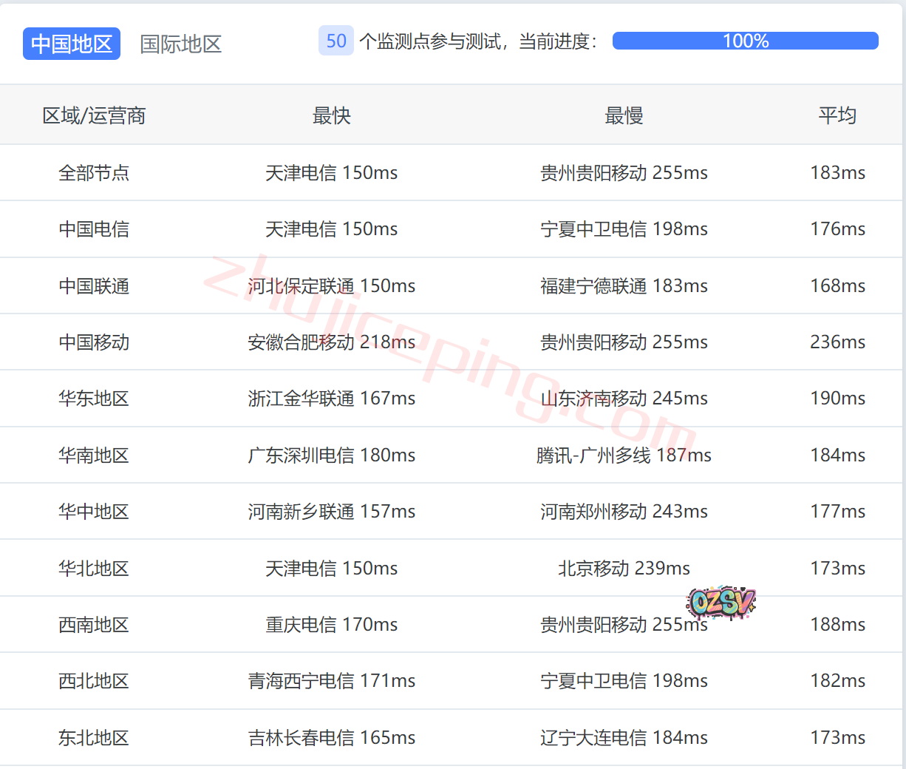906x769 pixels.
Task: Sort by the 最慢 column header
Action: tap(624, 115)
